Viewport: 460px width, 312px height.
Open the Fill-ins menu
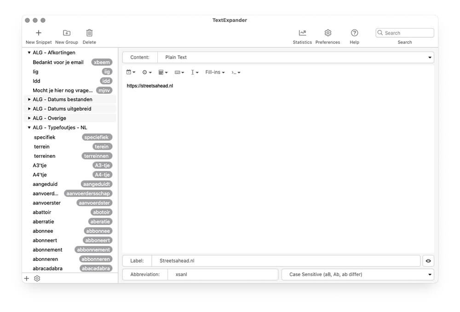tap(214, 72)
